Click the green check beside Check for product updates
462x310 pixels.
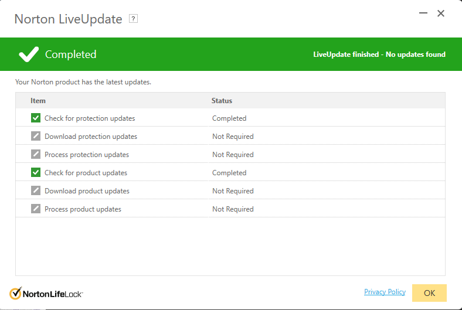point(36,173)
